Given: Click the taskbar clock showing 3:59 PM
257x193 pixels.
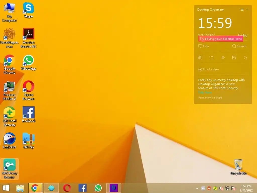Looking at the screenshot, I should click(x=246, y=188).
